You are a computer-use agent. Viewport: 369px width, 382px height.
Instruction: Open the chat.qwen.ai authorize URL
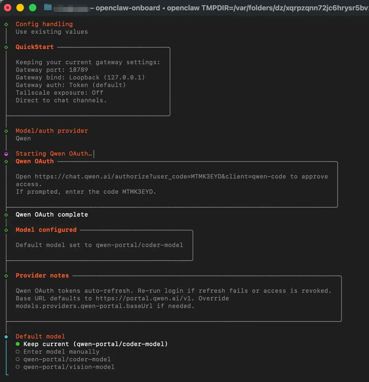tap(160, 176)
